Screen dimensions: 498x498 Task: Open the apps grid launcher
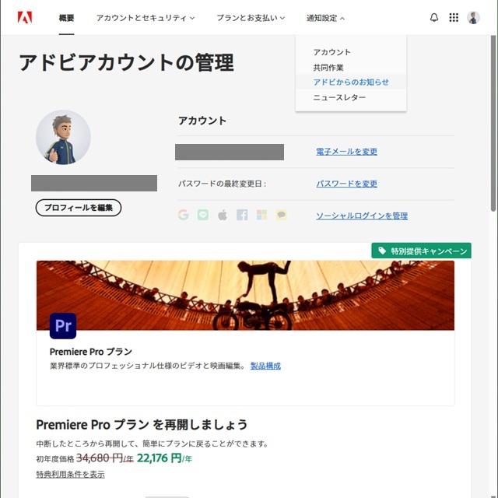tap(454, 17)
